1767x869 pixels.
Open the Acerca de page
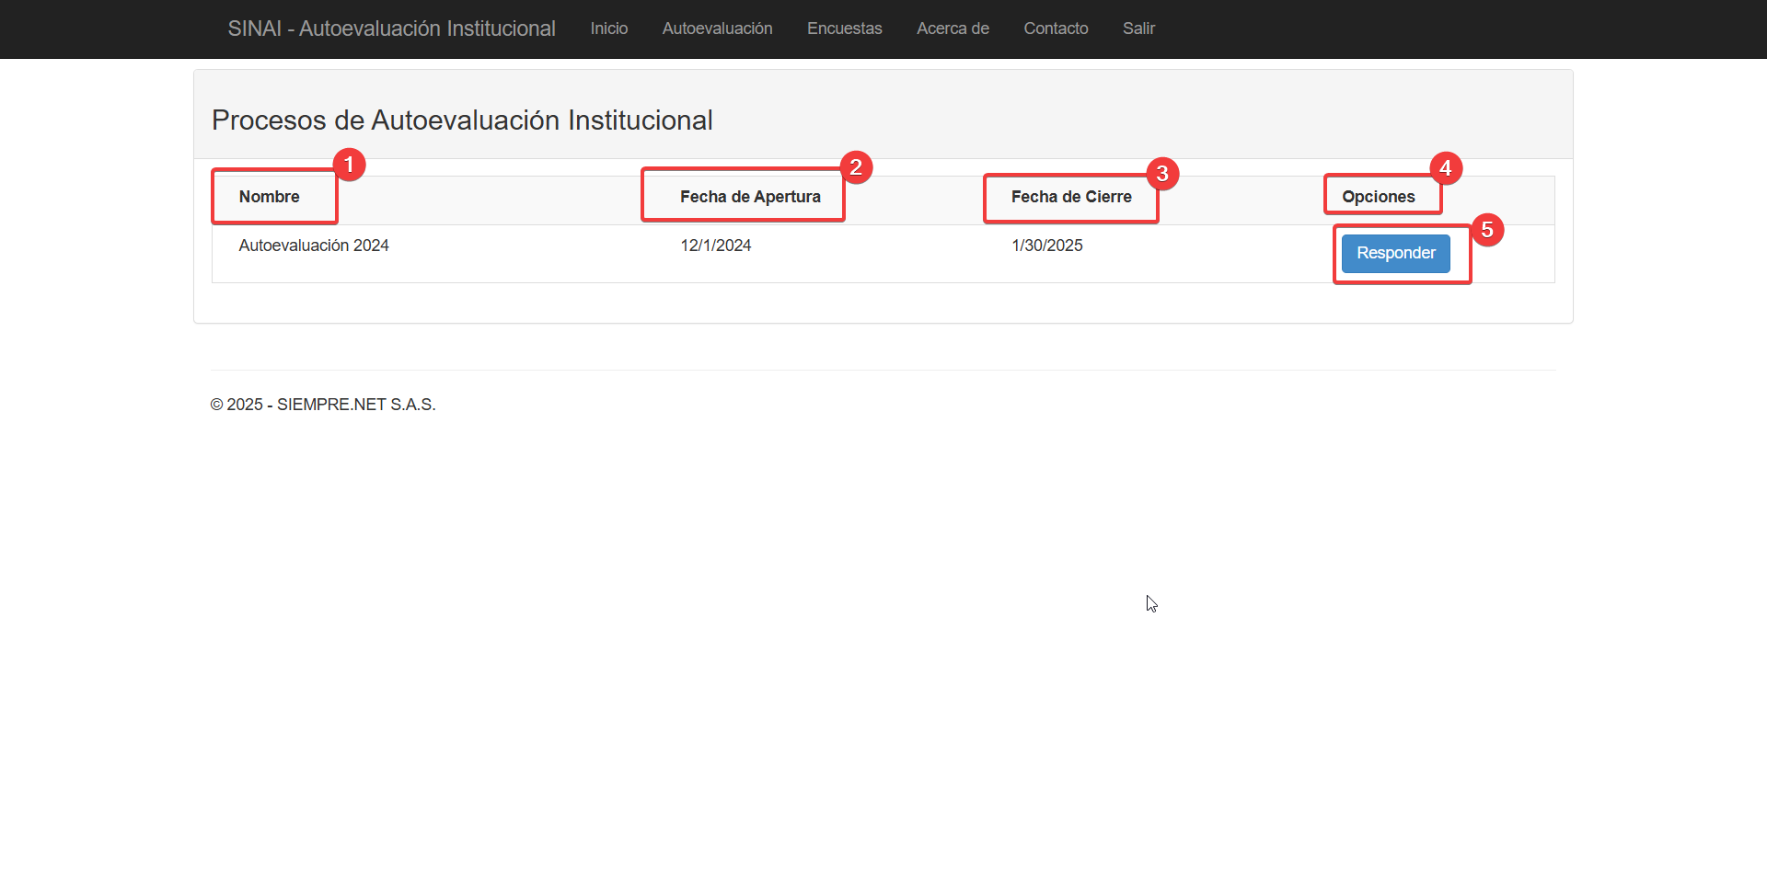[953, 29]
